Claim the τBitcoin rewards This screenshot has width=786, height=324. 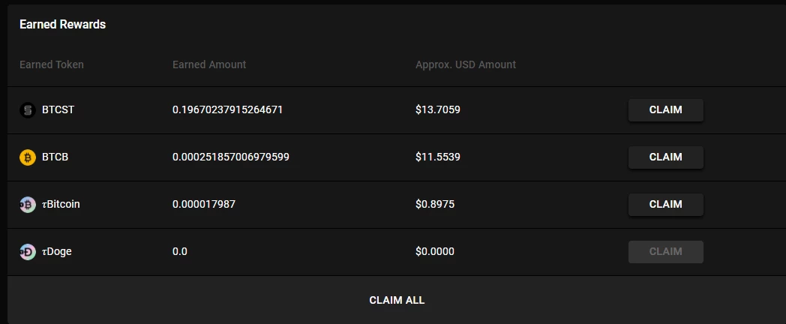coord(666,204)
